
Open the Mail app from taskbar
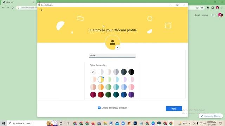[117, 123]
